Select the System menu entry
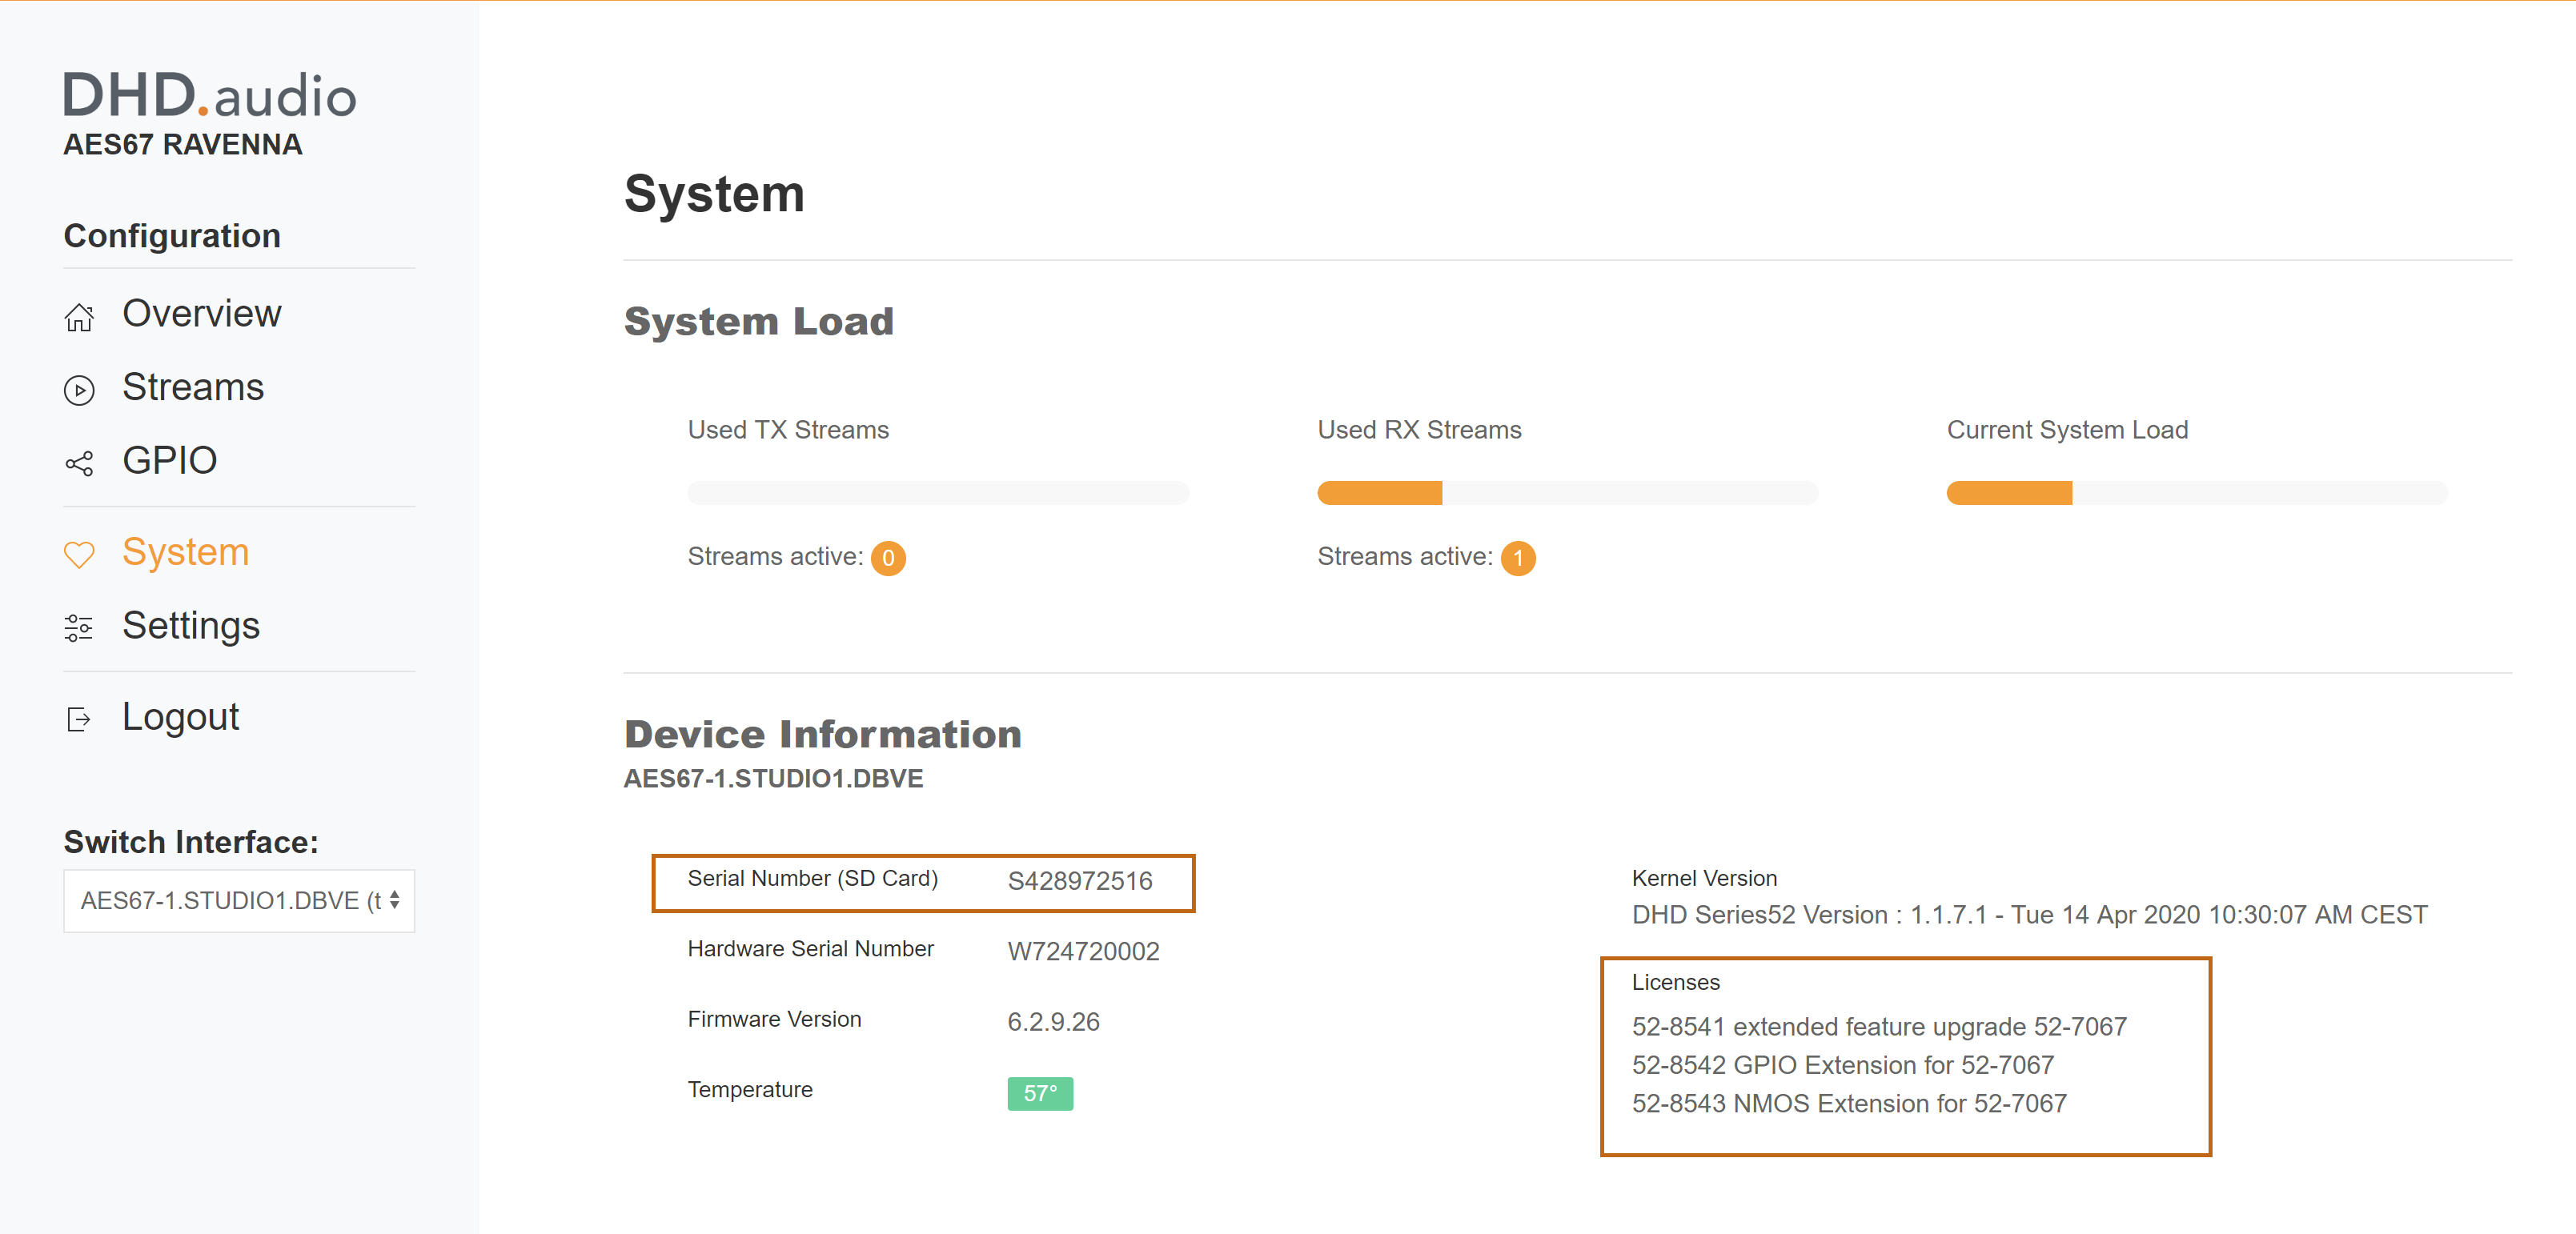This screenshot has height=1234, width=2576. point(185,552)
